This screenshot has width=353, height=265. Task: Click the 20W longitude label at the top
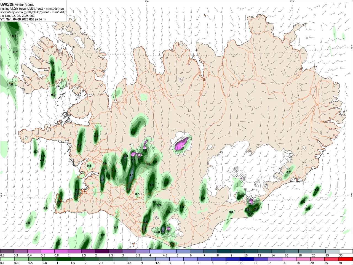point(147,1)
